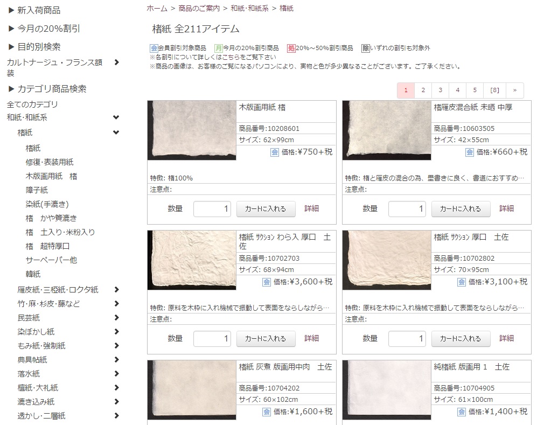Screen dimensions: 551x425
Task: Click the 月 legend icon for monthly 20% discount
Action: tap(219, 48)
